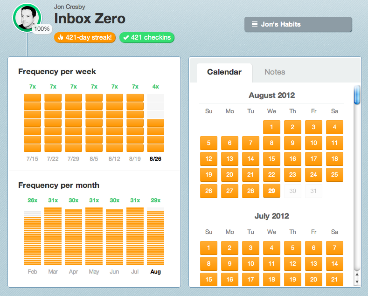Click the 100% completion badge
Image resolution: width=368 pixels, height=296 pixels.
[x=42, y=29]
